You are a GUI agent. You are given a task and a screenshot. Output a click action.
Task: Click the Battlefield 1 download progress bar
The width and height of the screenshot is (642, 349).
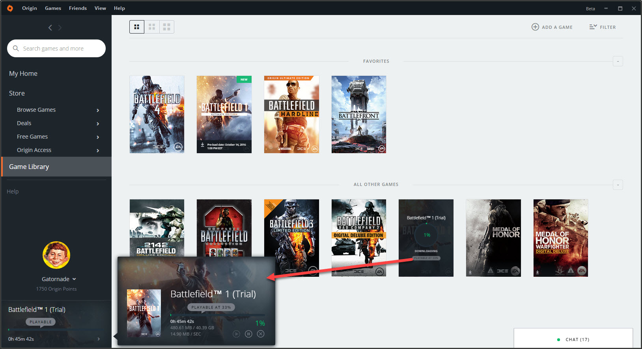(217, 315)
